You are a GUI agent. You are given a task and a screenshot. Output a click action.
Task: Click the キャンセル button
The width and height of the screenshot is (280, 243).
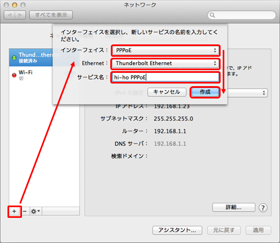click(x=167, y=92)
